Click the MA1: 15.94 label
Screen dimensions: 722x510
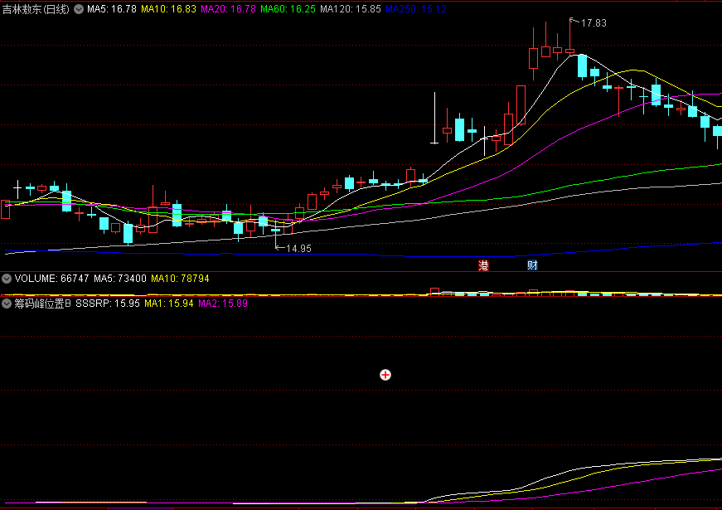tap(169, 304)
